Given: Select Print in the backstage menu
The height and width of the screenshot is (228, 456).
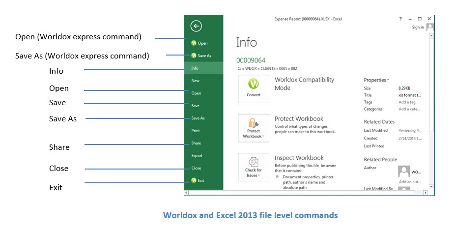Looking at the screenshot, I should pos(204,131).
